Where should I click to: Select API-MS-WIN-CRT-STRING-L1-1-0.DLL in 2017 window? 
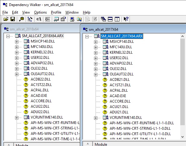click(140, 129)
